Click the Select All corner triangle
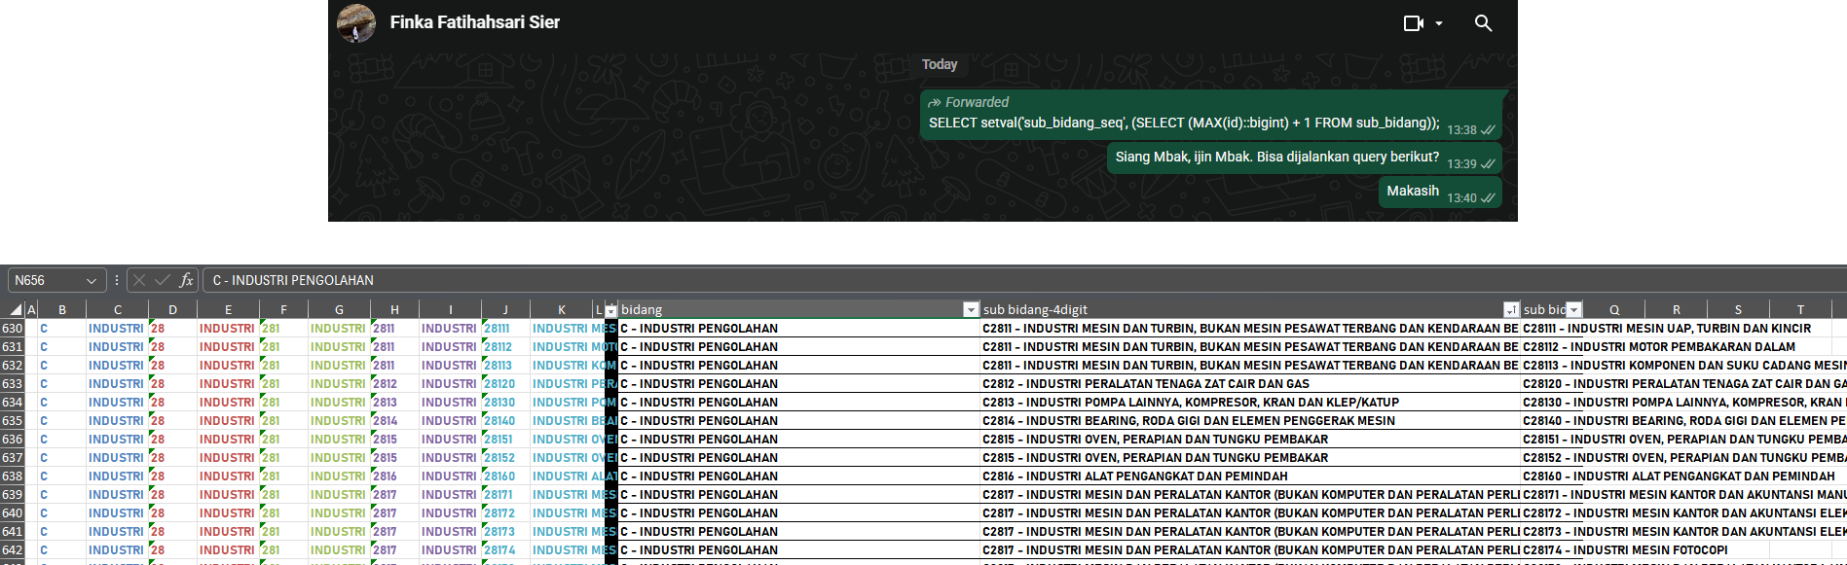The height and width of the screenshot is (565, 1847). 16,310
